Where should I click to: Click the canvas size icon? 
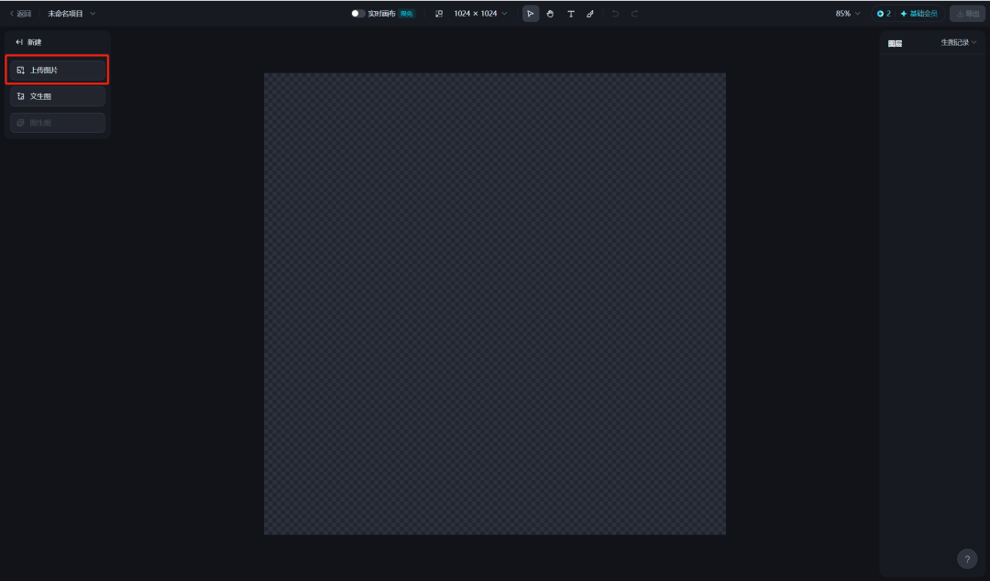(439, 14)
